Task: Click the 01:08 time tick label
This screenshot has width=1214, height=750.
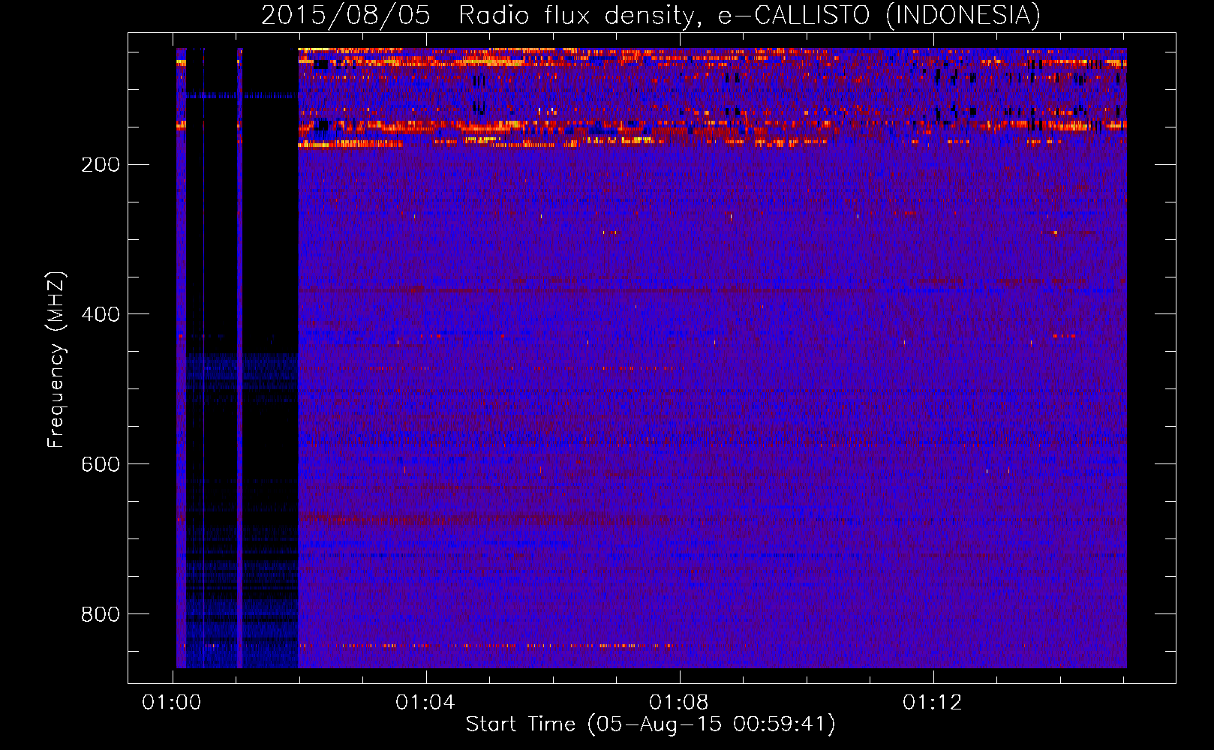Action: (679, 703)
